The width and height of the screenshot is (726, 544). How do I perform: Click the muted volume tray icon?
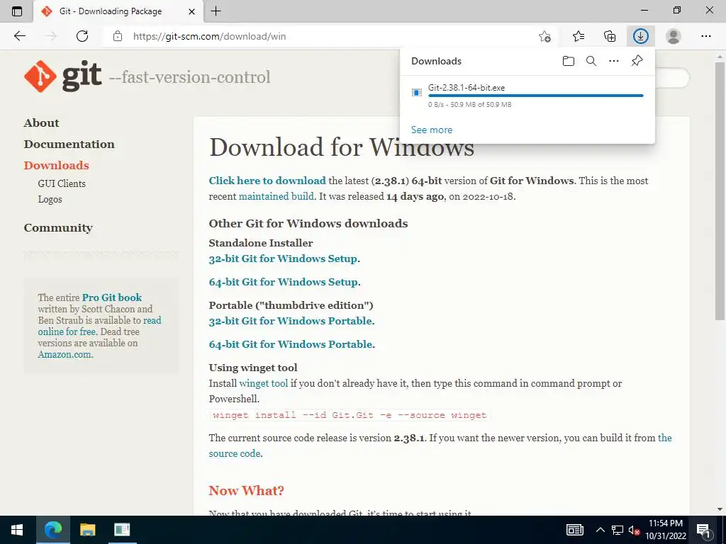pyautogui.click(x=634, y=530)
